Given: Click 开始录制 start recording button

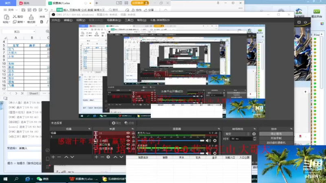Looking at the screenshot, I should click(x=276, y=138).
